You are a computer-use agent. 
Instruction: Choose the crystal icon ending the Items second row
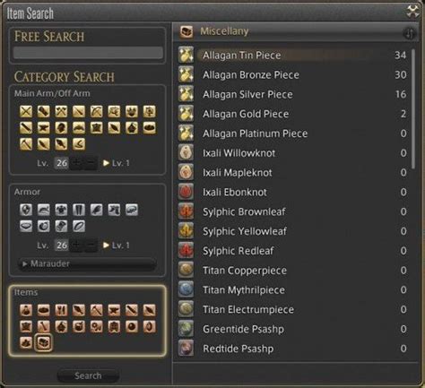pos(150,326)
